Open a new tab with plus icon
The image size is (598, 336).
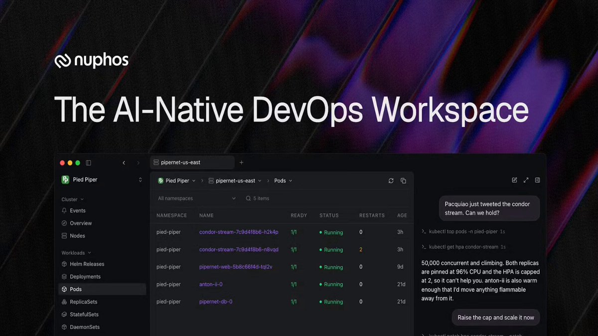(242, 162)
